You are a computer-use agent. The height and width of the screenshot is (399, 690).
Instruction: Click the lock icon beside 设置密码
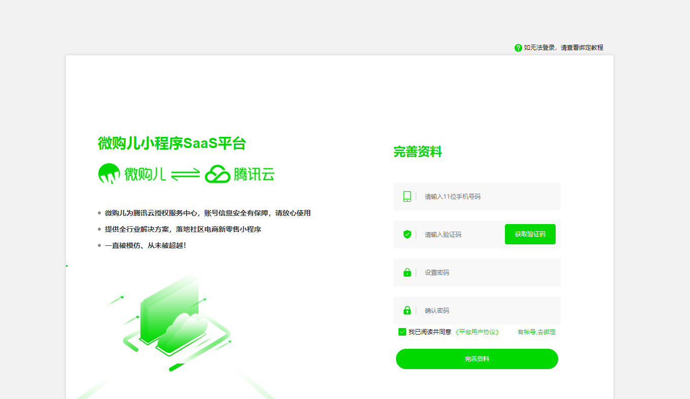coord(407,272)
